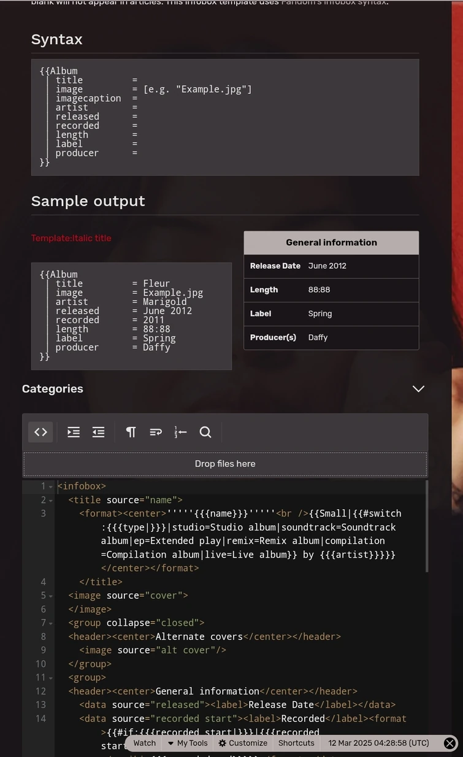The width and height of the screenshot is (463, 757).
Task: Click the Sample output heading
Action: pos(88,201)
